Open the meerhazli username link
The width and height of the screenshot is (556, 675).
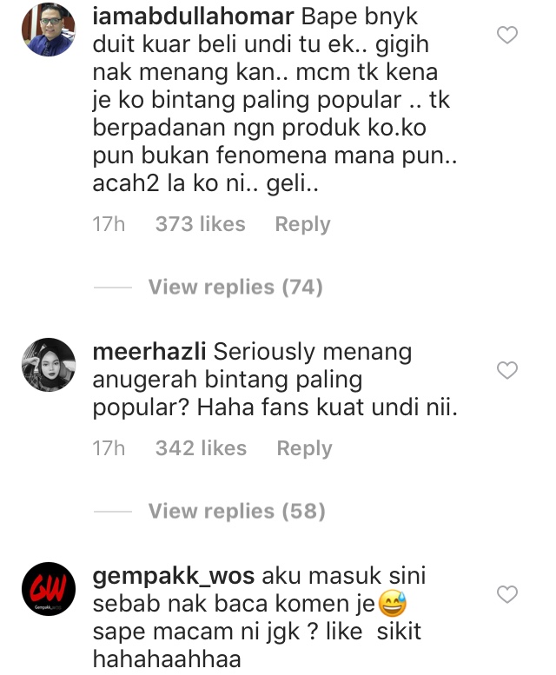(x=149, y=352)
